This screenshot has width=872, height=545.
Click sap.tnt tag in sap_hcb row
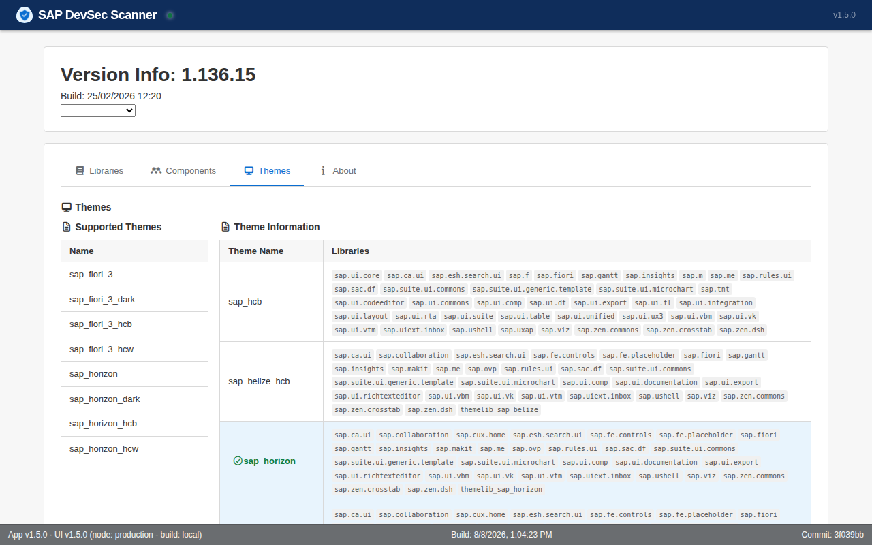point(715,290)
